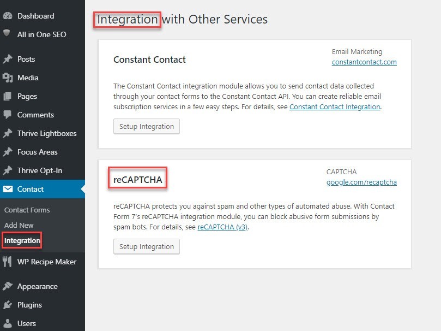441x331 pixels.
Task: Click the All in One SEO shield icon
Action: tap(7, 33)
